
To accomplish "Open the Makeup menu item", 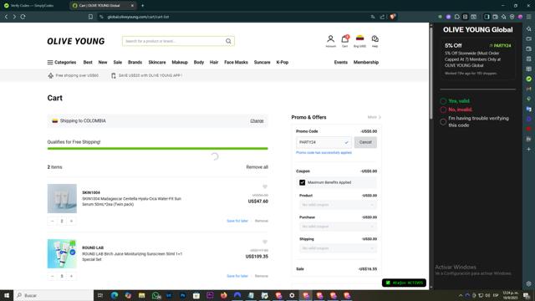I will pyautogui.click(x=180, y=63).
